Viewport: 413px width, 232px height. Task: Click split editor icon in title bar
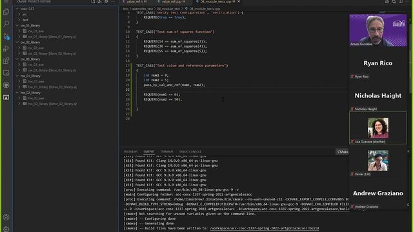click(x=400, y=1)
